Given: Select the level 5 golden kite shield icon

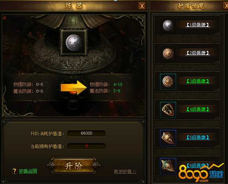Looking at the screenshot, I should coord(168,138).
